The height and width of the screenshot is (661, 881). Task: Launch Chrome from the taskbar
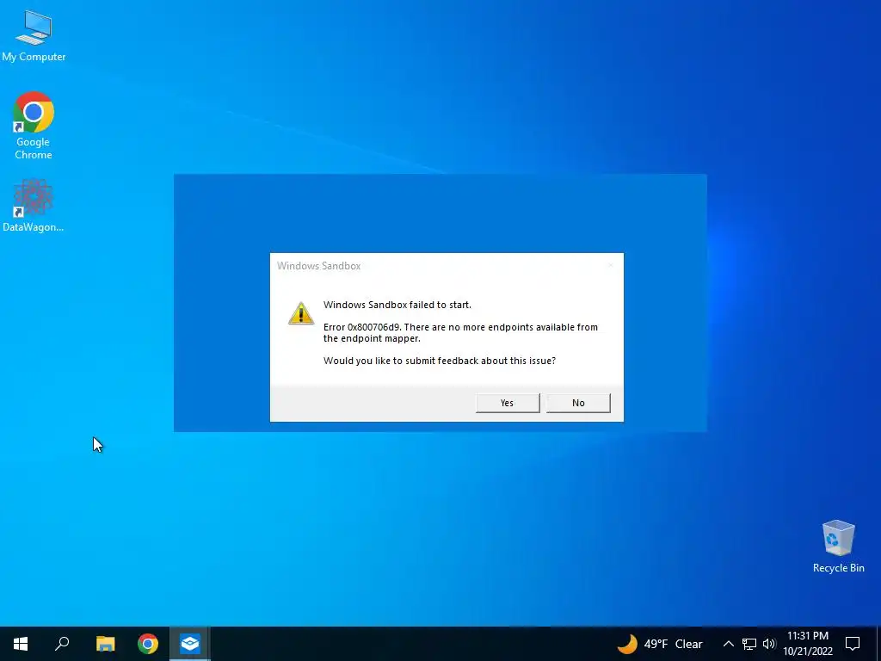click(148, 644)
